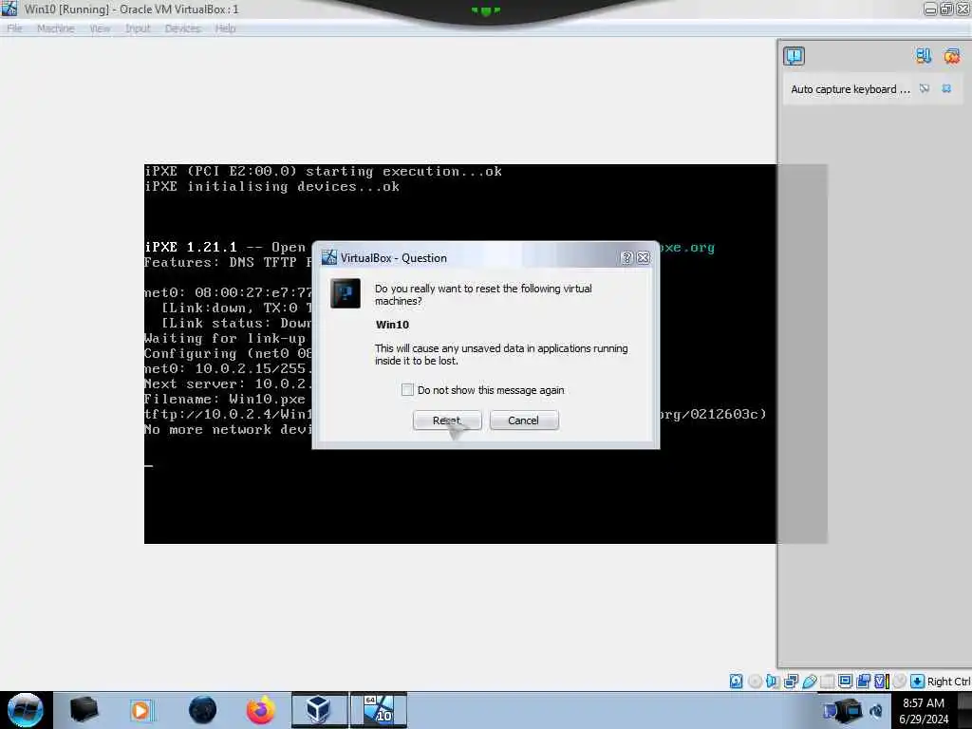Click the hard disk activity status icon
This screenshot has height=729, width=972.
(736, 682)
